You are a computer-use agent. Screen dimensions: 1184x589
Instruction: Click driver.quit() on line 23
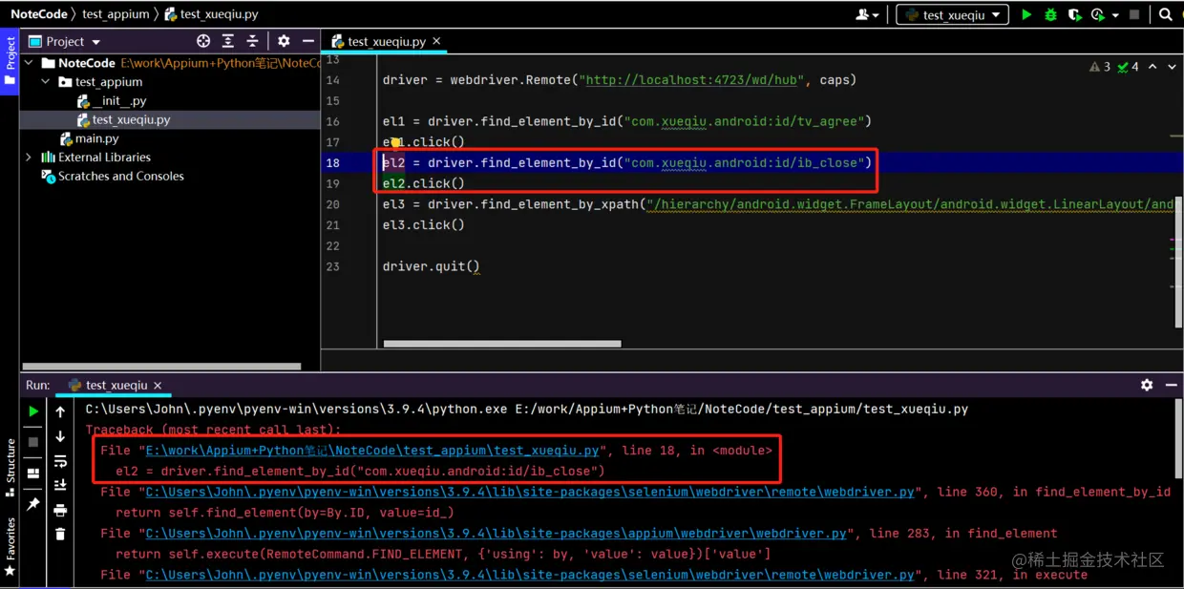point(431,266)
